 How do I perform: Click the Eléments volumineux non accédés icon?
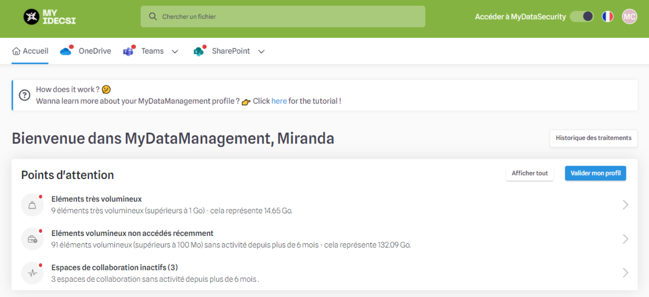pos(32,239)
